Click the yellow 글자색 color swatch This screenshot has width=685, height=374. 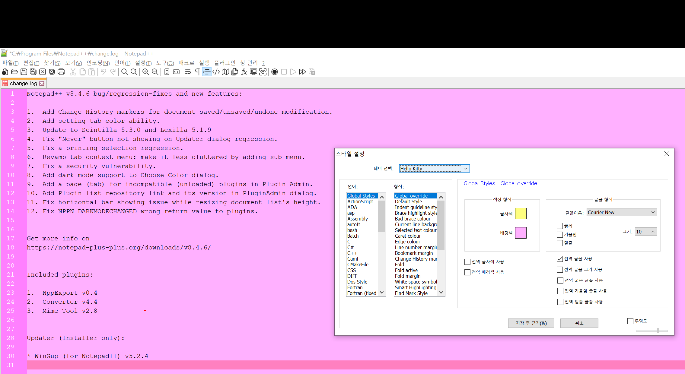pos(521,214)
